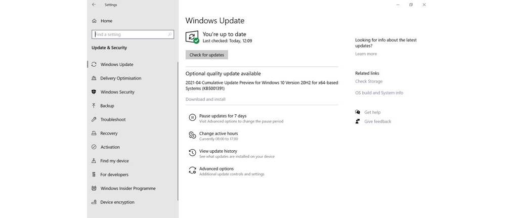Click the Optional quality update available heading
Viewport: 518px width, 218px height.
point(223,74)
